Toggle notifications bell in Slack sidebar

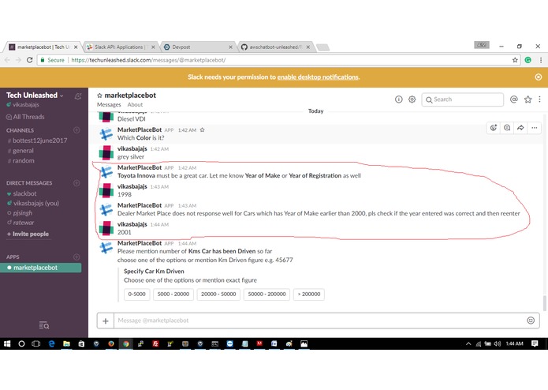78,96
